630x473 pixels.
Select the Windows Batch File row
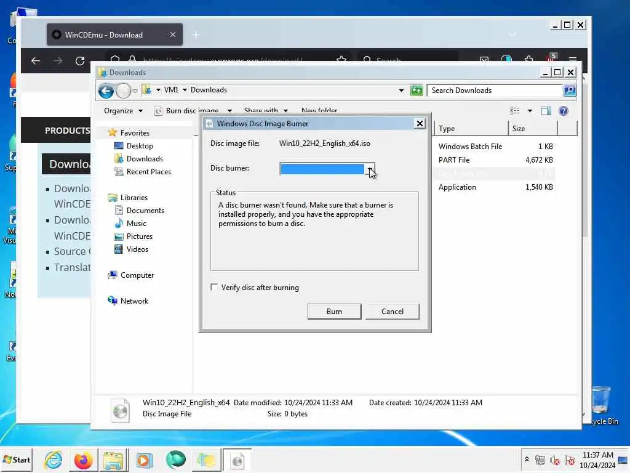[495, 147]
